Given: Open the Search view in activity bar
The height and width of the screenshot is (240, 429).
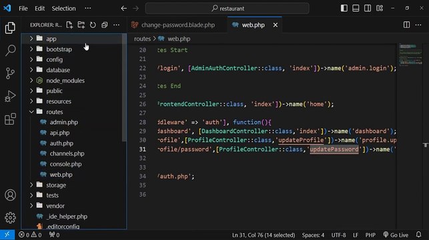Looking at the screenshot, I should (10, 50).
